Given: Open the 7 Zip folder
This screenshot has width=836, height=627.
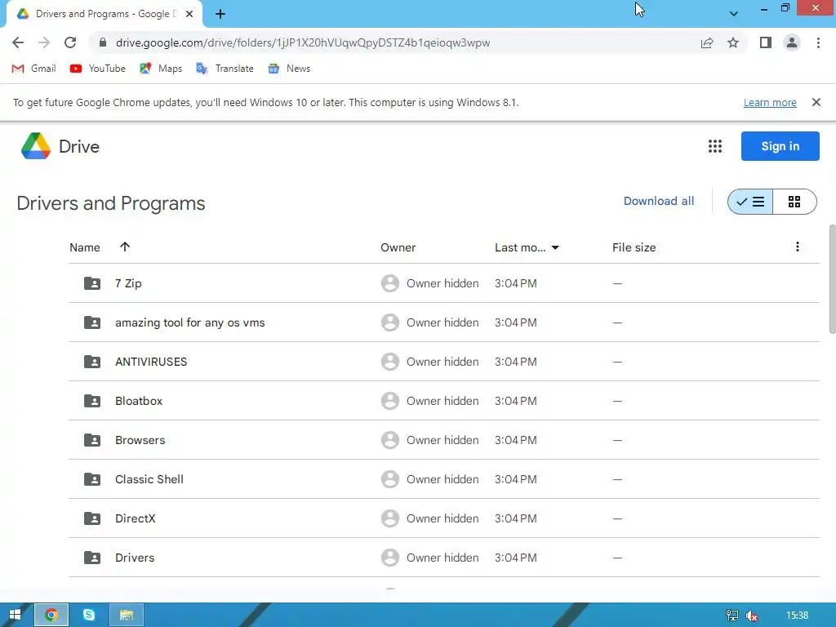Looking at the screenshot, I should pyautogui.click(x=443, y=283).
